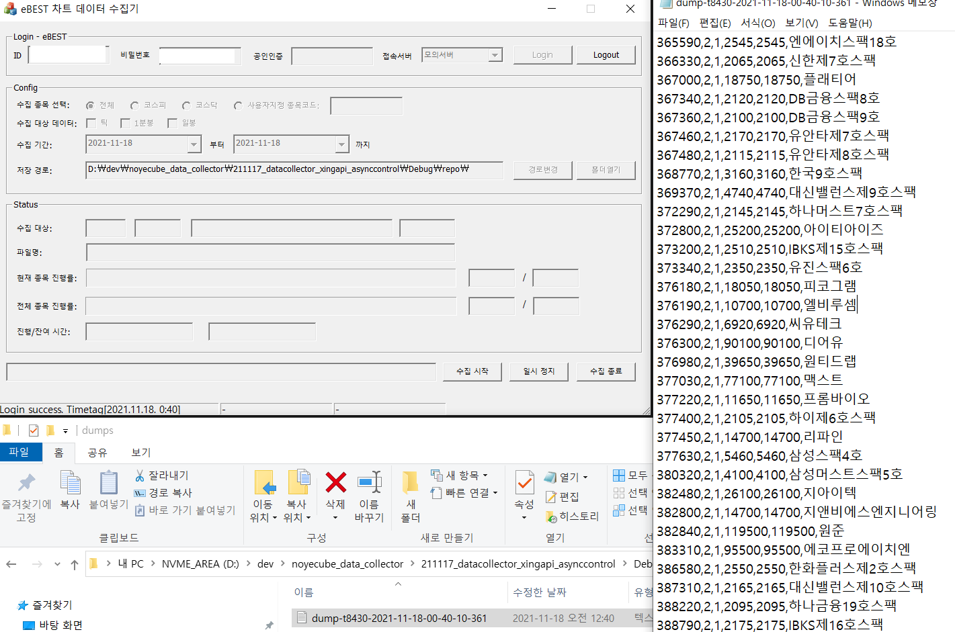Expand the Explorer recent locations chevron

point(57,564)
